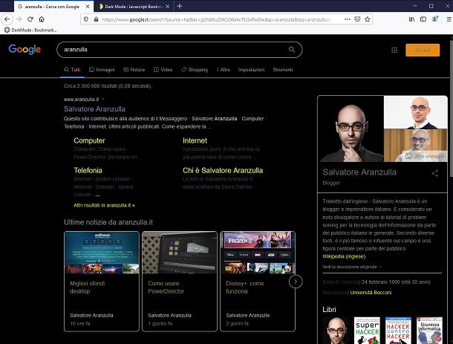453x344 pixels.
Task: Toggle Firefox sidebar icon
Action: tap(423, 19)
